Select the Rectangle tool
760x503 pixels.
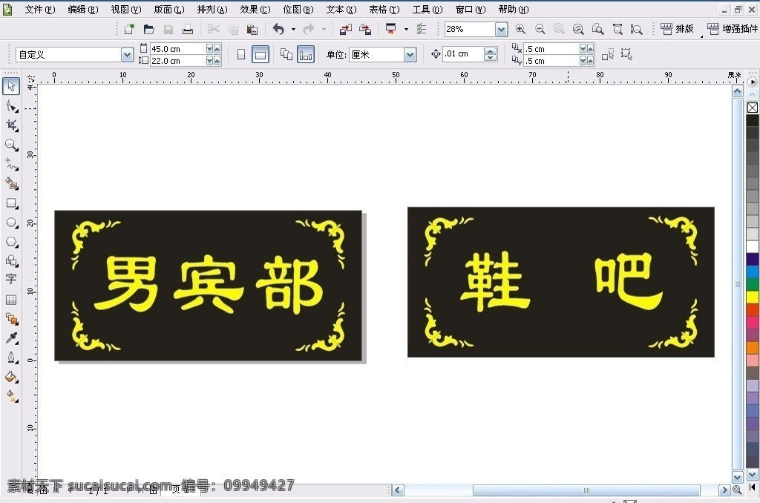click(12, 203)
